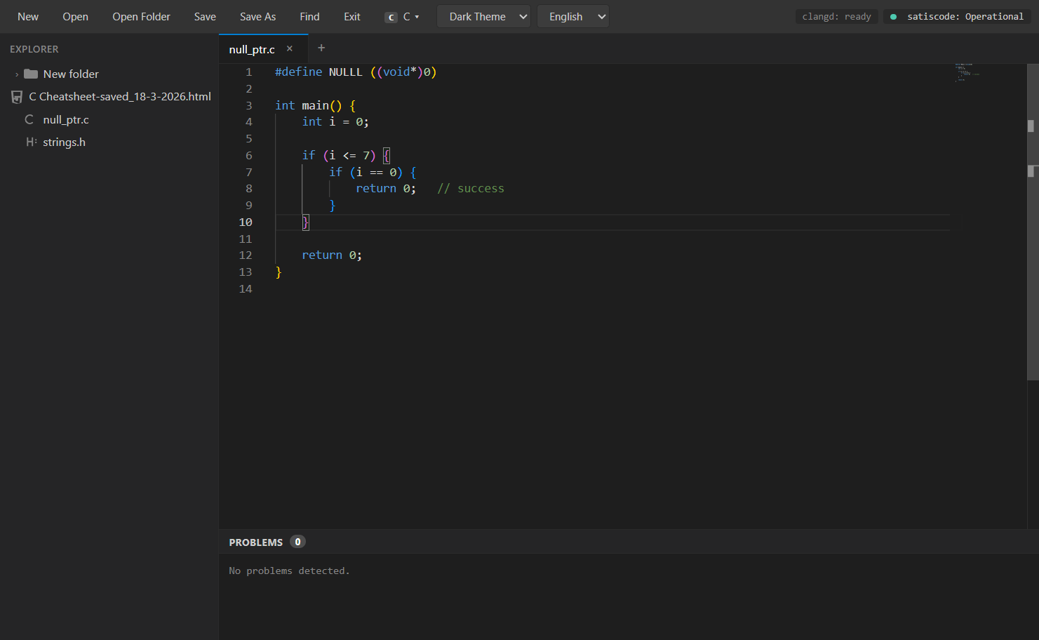The width and height of the screenshot is (1039, 640).
Task: Select the New folder entry label
Action: pos(71,74)
